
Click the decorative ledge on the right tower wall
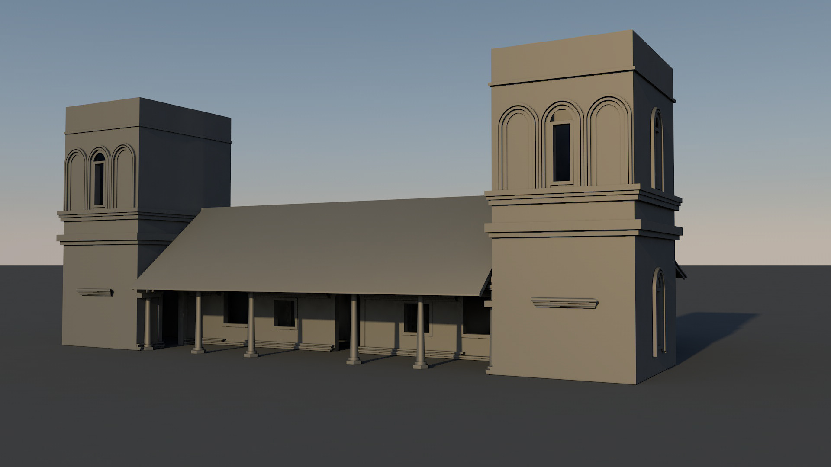pos(564,303)
